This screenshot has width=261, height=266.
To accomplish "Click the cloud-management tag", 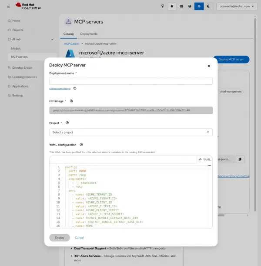I will (231, 92).
